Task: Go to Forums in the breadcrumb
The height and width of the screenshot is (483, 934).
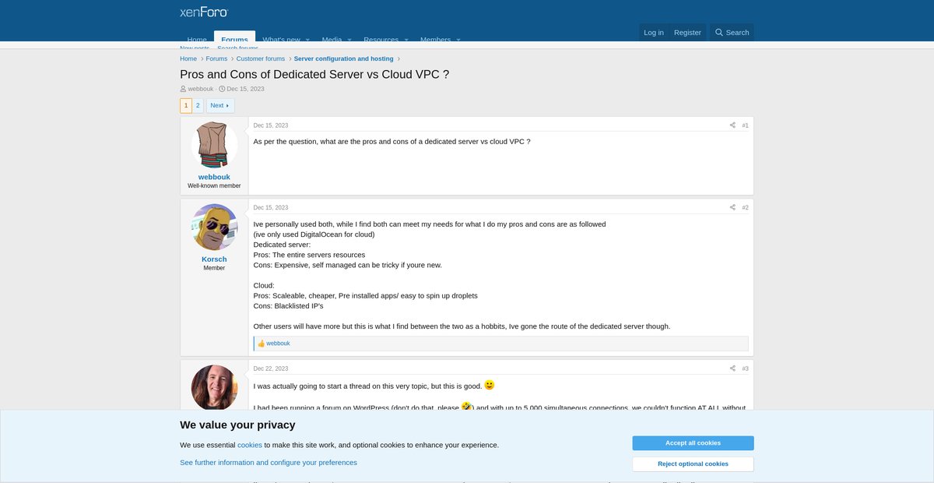Action: point(216,58)
